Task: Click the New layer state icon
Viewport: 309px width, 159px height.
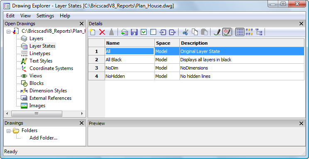Action: (93, 32)
